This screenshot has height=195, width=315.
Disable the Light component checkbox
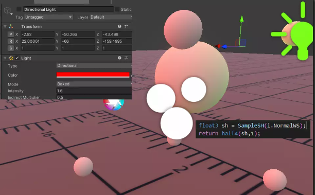(17, 58)
